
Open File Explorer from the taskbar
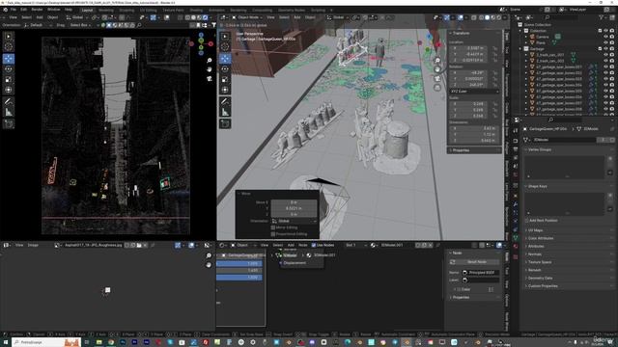pyautogui.click(x=98, y=342)
